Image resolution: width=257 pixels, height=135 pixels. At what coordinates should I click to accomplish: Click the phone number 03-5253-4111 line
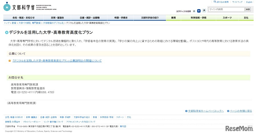tap(33, 92)
